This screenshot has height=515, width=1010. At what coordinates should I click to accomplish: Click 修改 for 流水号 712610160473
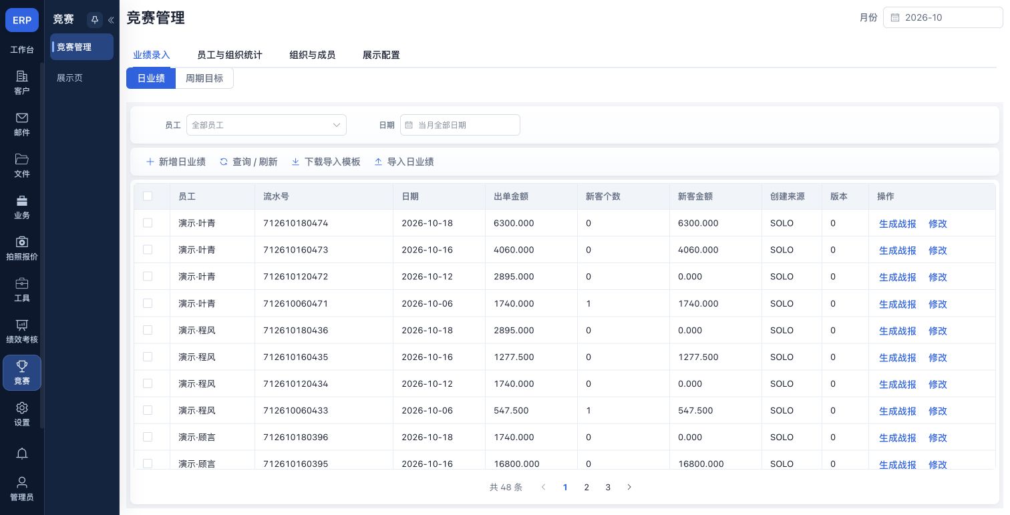pos(938,250)
